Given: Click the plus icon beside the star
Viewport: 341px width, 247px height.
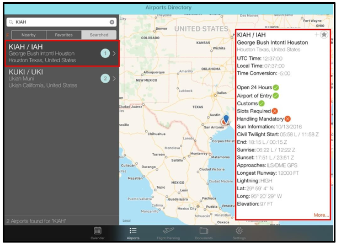Looking at the screenshot, I should click(316, 35).
